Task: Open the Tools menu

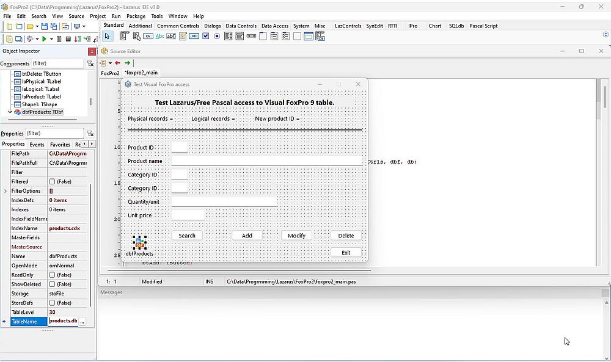Action: [156, 16]
